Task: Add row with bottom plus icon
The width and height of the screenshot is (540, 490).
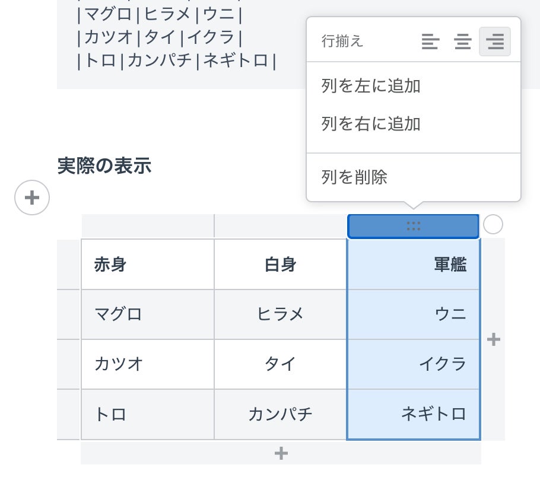Action: click(281, 454)
